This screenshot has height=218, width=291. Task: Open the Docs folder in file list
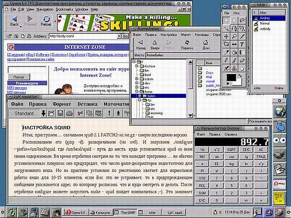(x=210, y=73)
